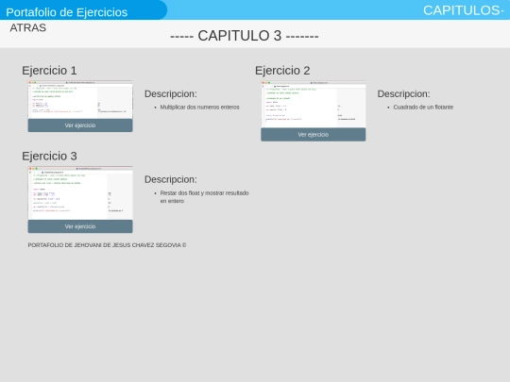510x382 pixels.
Task: Select text 'Restar dos float y mostrar resultado'
Action: (x=204, y=193)
